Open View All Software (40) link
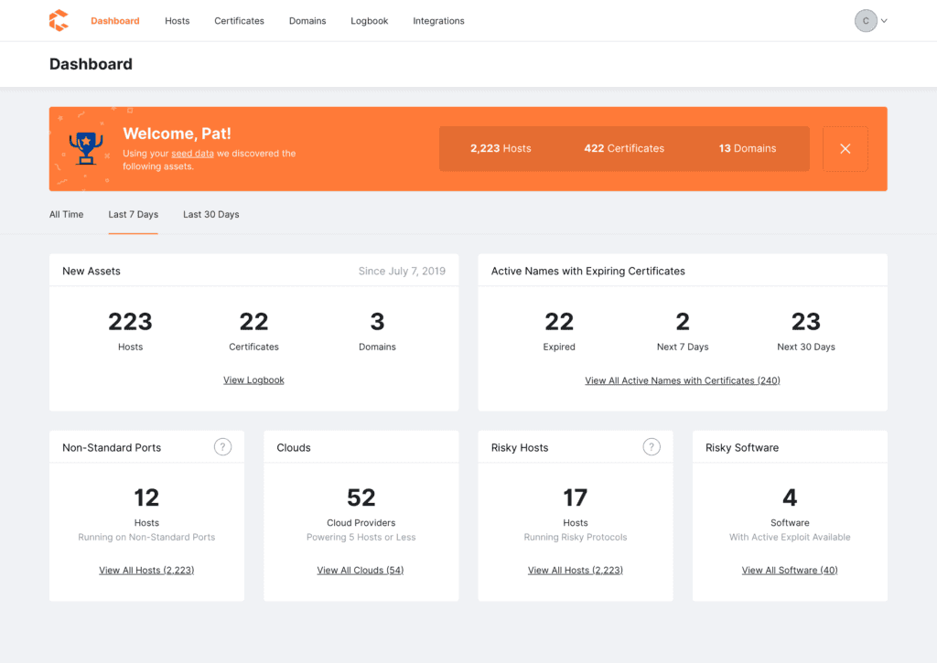937x663 pixels. coord(790,571)
